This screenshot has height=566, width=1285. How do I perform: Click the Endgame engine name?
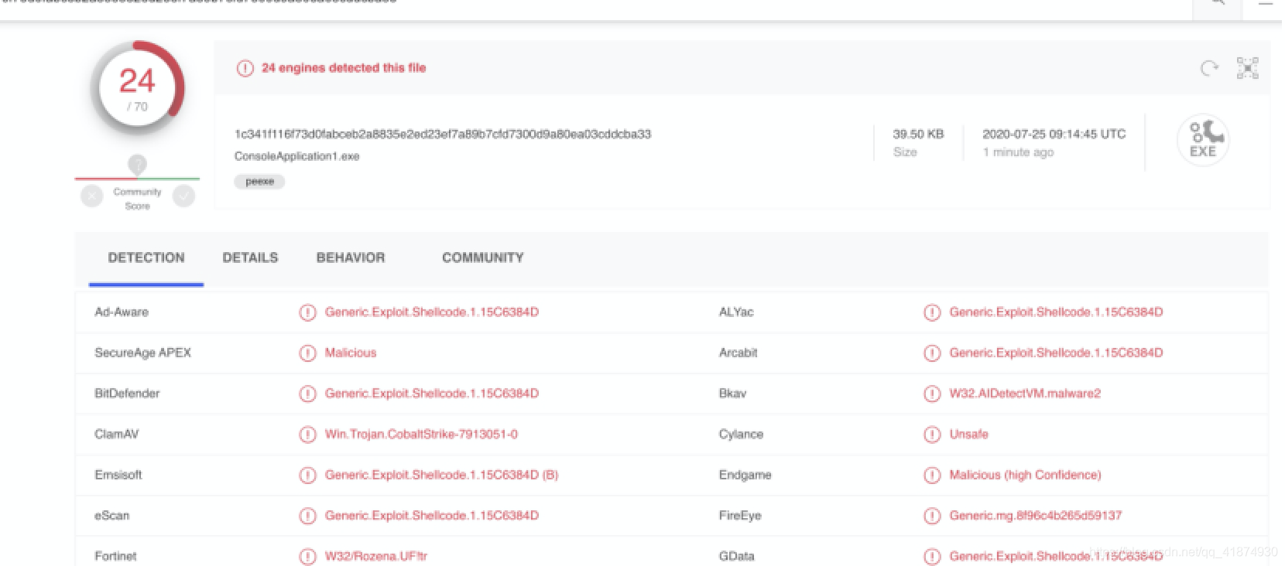[745, 475]
